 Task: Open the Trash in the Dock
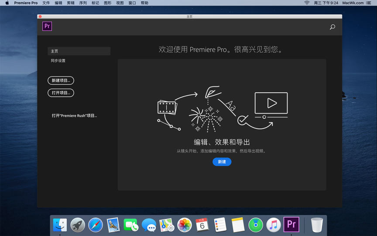tap(317, 225)
